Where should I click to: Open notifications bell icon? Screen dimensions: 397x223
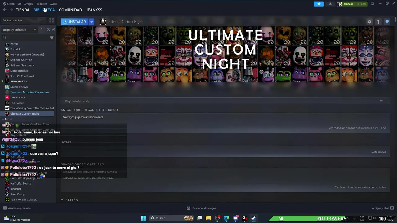pyautogui.click(x=330, y=4)
